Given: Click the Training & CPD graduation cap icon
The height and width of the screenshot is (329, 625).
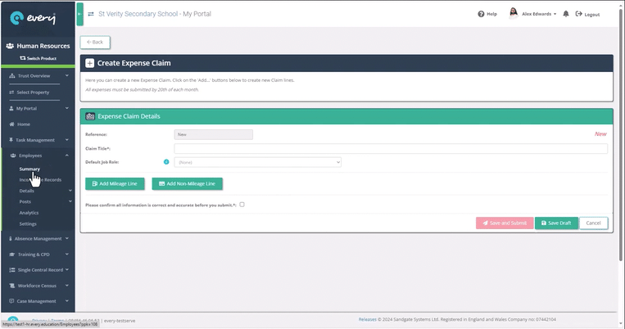Looking at the screenshot, I should pos(12,255).
